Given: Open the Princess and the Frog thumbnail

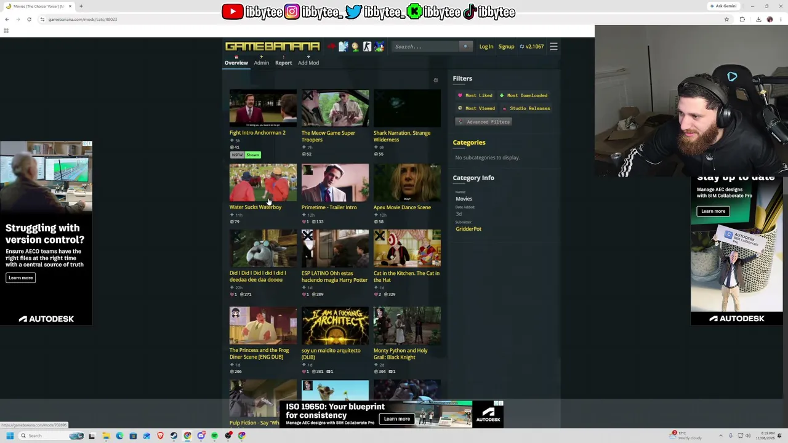Looking at the screenshot, I should (263, 326).
